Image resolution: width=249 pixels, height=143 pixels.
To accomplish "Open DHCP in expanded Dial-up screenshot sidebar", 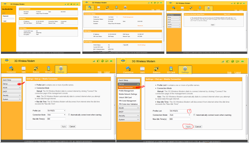I will [129, 112].
